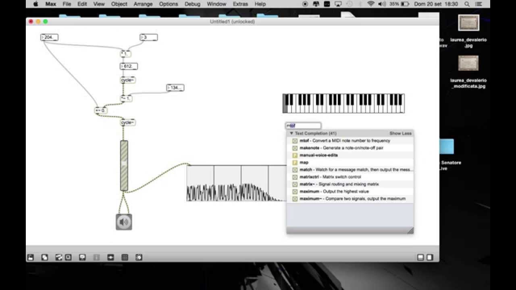
Task: Open the File menu
Action: pyautogui.click(x=67, y=4)
